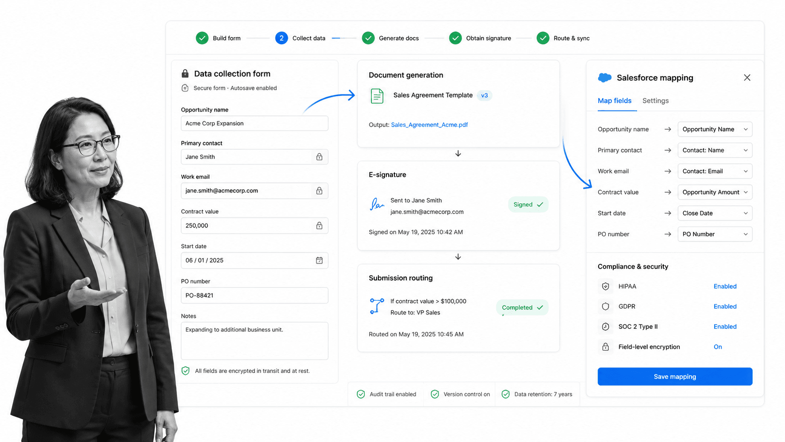Image resolution: width=785 pixels, height=442 pixels.
Task: Go to the Generate docs step label
Action: pyautogui.click(x=399, y=38)
